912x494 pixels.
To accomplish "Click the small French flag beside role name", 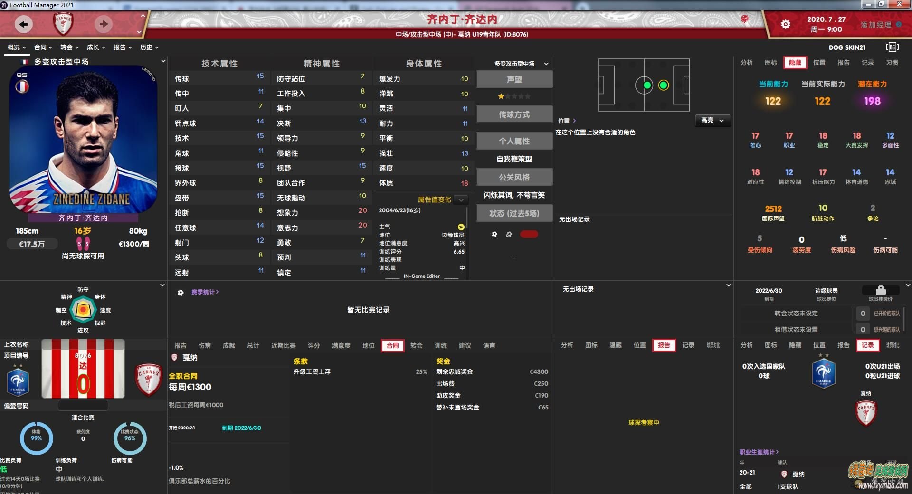I will [x=25, y=62].
